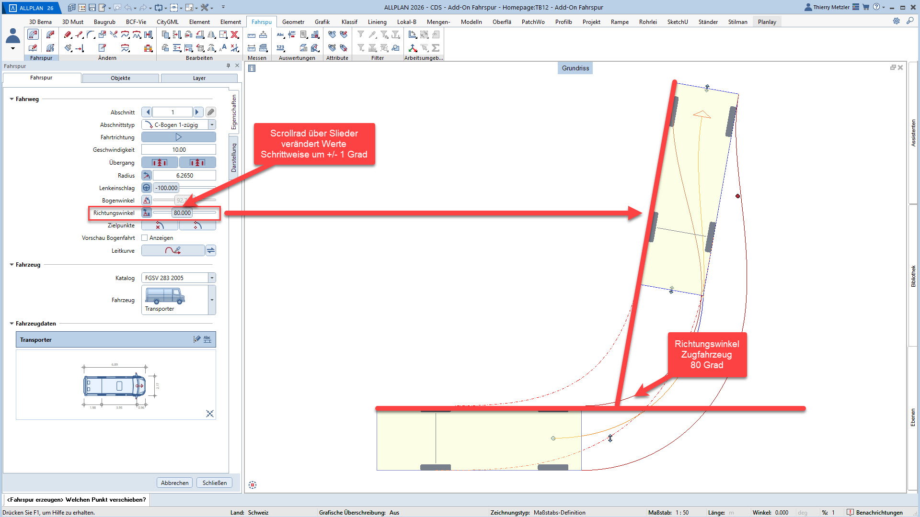Screen dimensions: 920x517
Task: Click the pencil edit icon beside Abschnitt
Action: (211, 112)
